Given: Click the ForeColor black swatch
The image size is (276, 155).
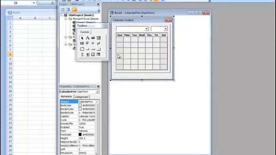Looking at the screenshot, I should pyautogui.click(x=80, y=134).
